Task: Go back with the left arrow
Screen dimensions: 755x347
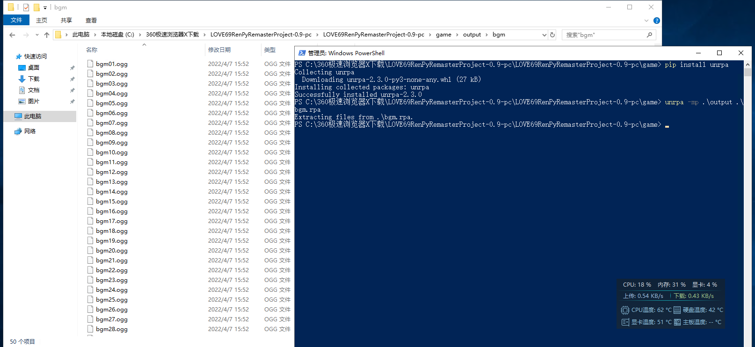Action: [x=12, y=35]
